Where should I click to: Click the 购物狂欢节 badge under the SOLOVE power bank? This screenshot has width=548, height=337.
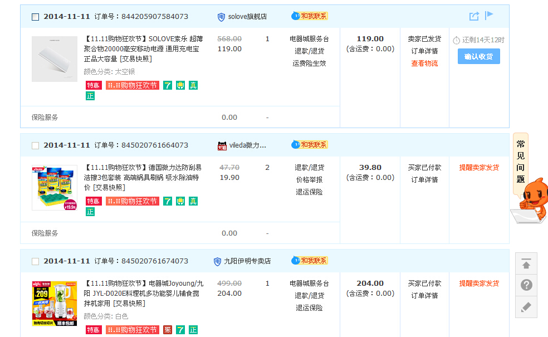coord(133,85)
